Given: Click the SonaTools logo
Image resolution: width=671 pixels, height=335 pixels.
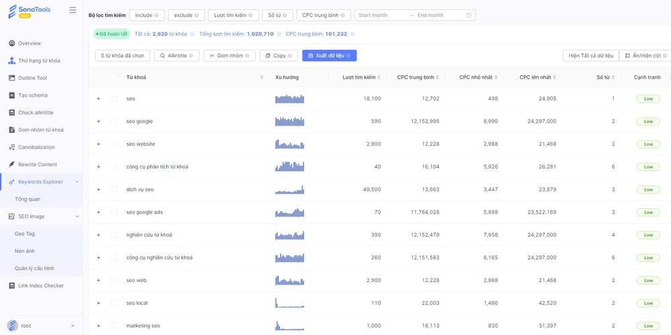Looking at the screenshot, I should point(29,11).
